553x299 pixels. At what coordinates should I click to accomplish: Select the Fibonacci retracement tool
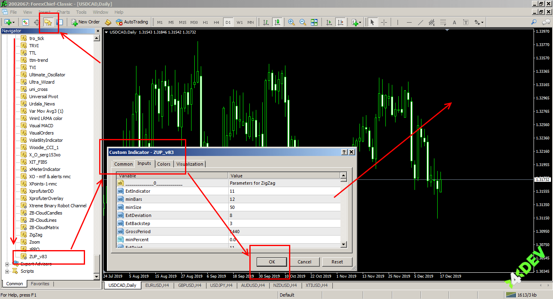[443, 22]
